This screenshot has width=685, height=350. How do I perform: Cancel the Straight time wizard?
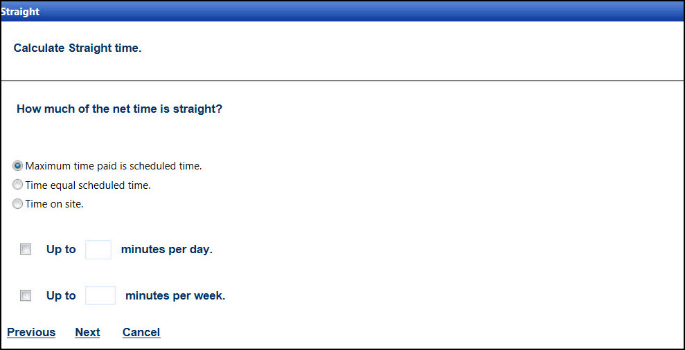click(x=141, y=333)
